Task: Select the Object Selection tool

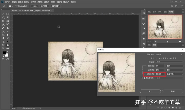Action: click(x=8, y=17)
